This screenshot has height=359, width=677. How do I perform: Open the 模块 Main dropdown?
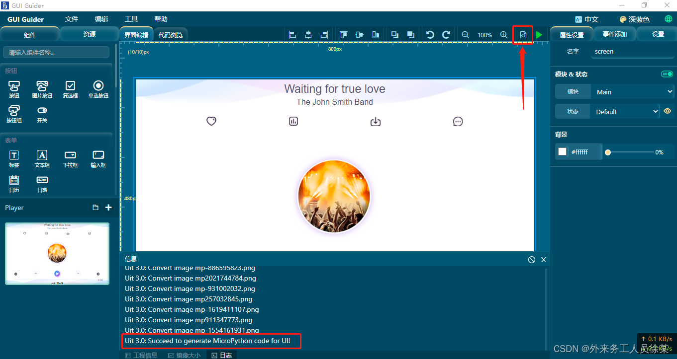coord(632,92)
